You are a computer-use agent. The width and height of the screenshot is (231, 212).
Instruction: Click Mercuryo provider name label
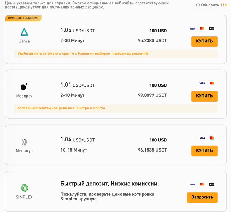[x=24, y=150]
